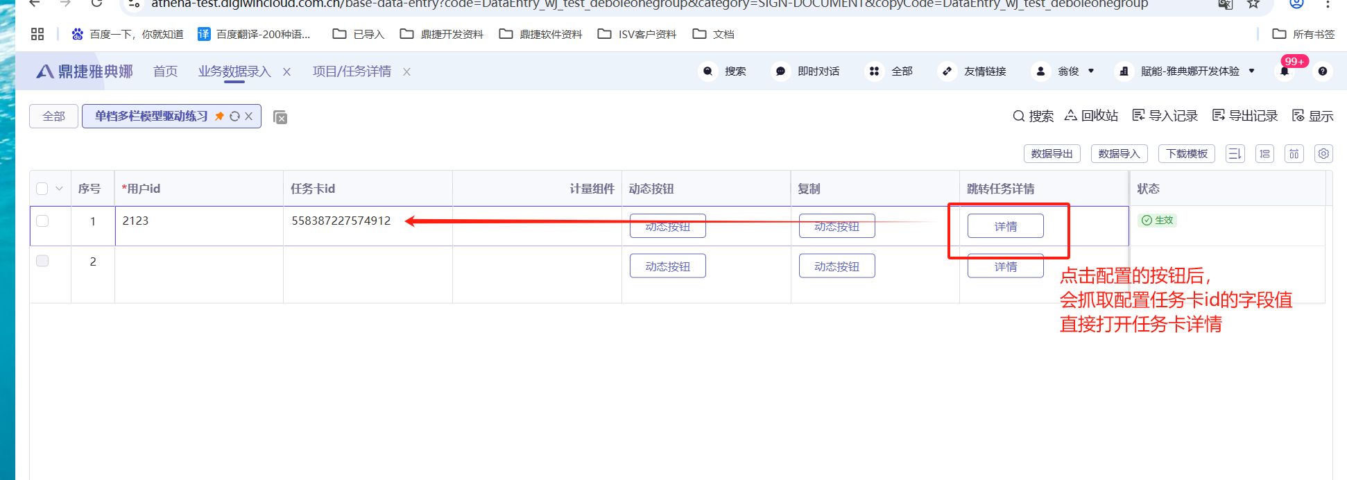Switch to the 业务数据录入 tab
This screenshot has height=480, width=1347.
[x=234, y=71]
